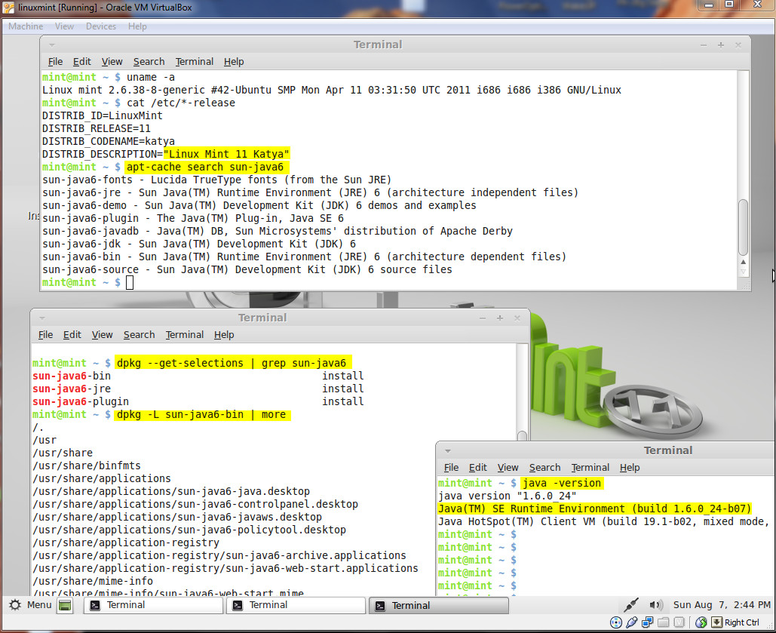Open Search menu in the top Terminal
This screenshot has width=776, height=633.
point(149,62)
